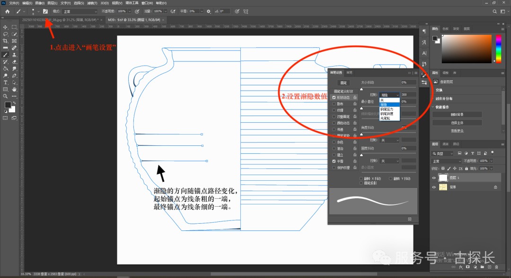Select the Hand tool
This screenshot has width=511, height=278.
click(14, 89)
